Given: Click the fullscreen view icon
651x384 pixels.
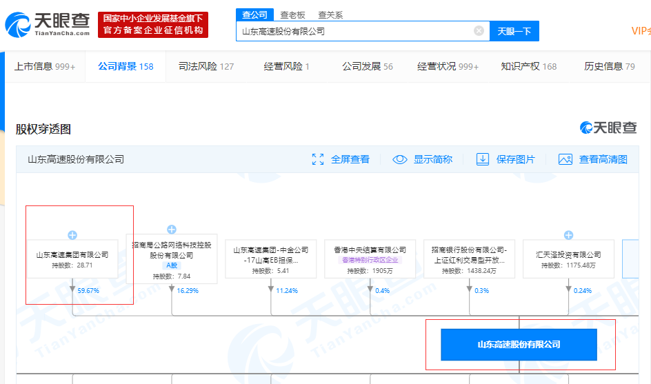Looking at the screenshot, I should pos(318,159).
